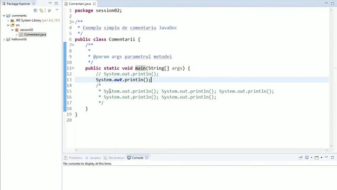Expand Comentarii.java in the tree
This screenshot has height=190, width=337.
click(x=16, y=34)
